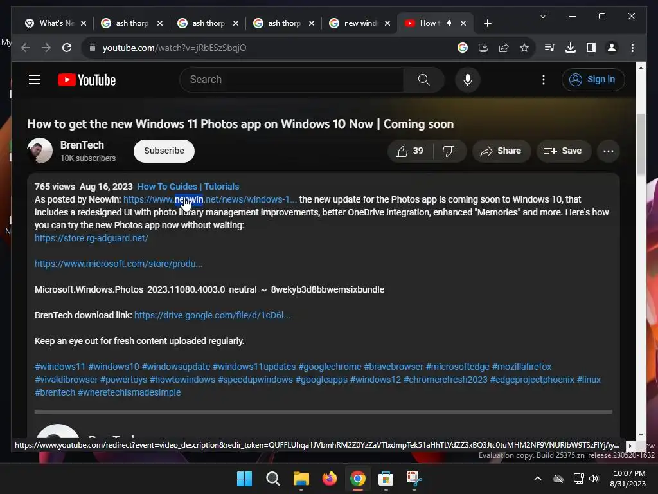Click #googlechrome hashtag
658x494 pixels.
[330, 367]
